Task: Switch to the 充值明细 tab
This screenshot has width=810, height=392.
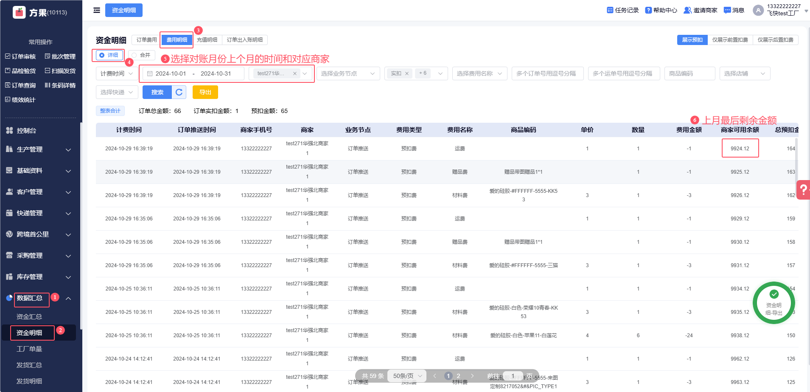Action: (207, 40)
